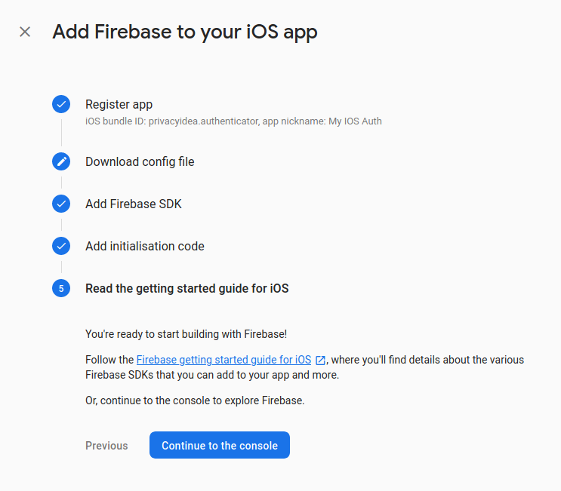561x491 pixels.
Task: Click the Add initialisation code checkmark icon
Action: coord(61,246)
